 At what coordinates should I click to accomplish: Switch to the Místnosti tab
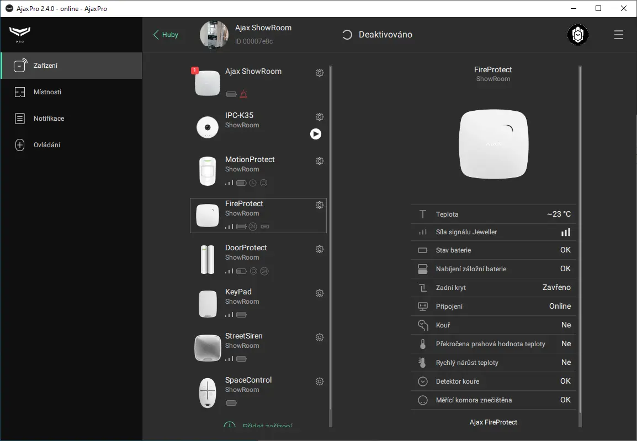pyautogui.click(x=72, y=92)
